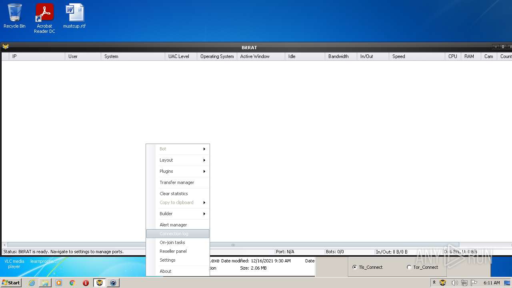The width and height of the screenshot is (512, 288).
Task: Select the BitRAT taskbar button
Action: 100,283
